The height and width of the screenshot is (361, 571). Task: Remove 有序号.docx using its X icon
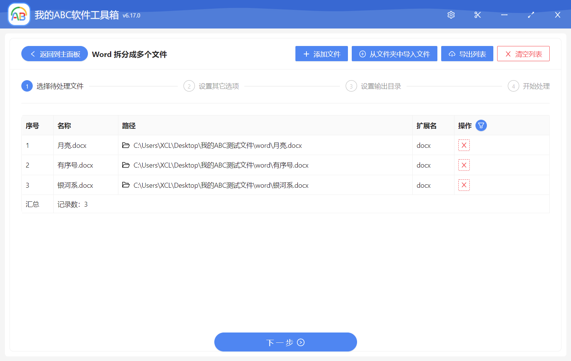(x=464, y=165)
